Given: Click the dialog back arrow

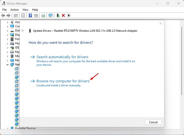Looking at the screenshot, I should [23, 31].
